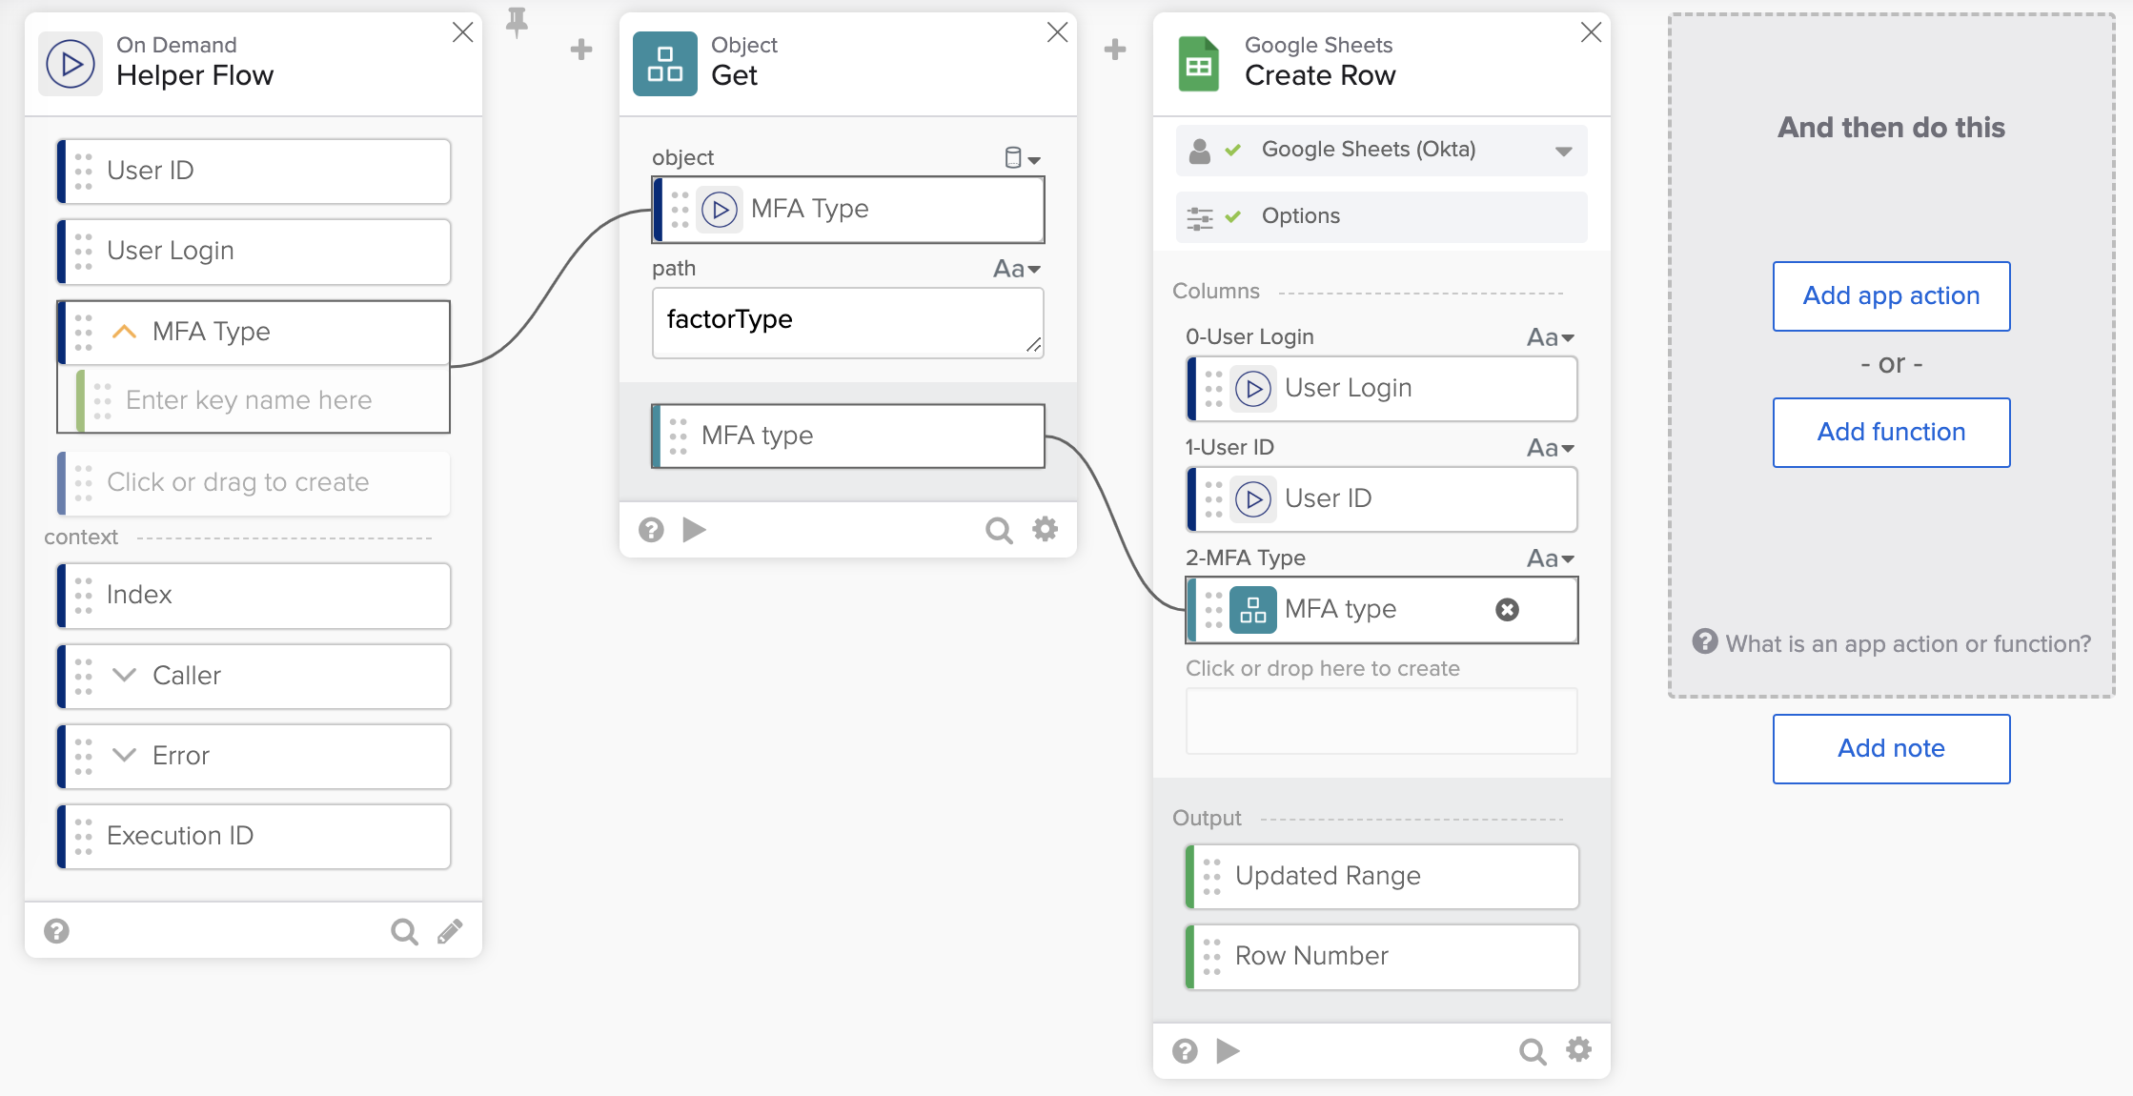
Task: Click the Add app action button
Action: [1891, 295]
